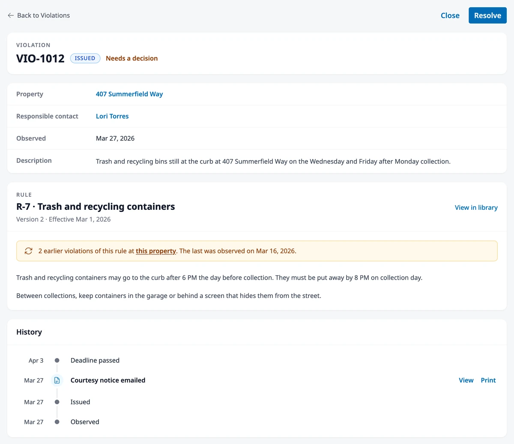
Task: Follow the 'this property' link in warning
Action: pyautogui.click(x=156, y=251)
